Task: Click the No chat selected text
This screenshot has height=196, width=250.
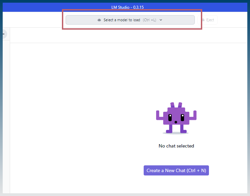Action: (176, 146)
